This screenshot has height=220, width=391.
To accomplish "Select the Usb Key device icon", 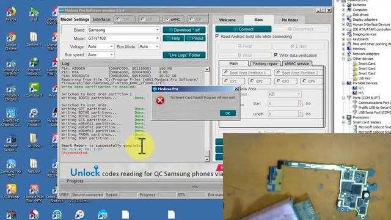I will [x=355, y=78].
